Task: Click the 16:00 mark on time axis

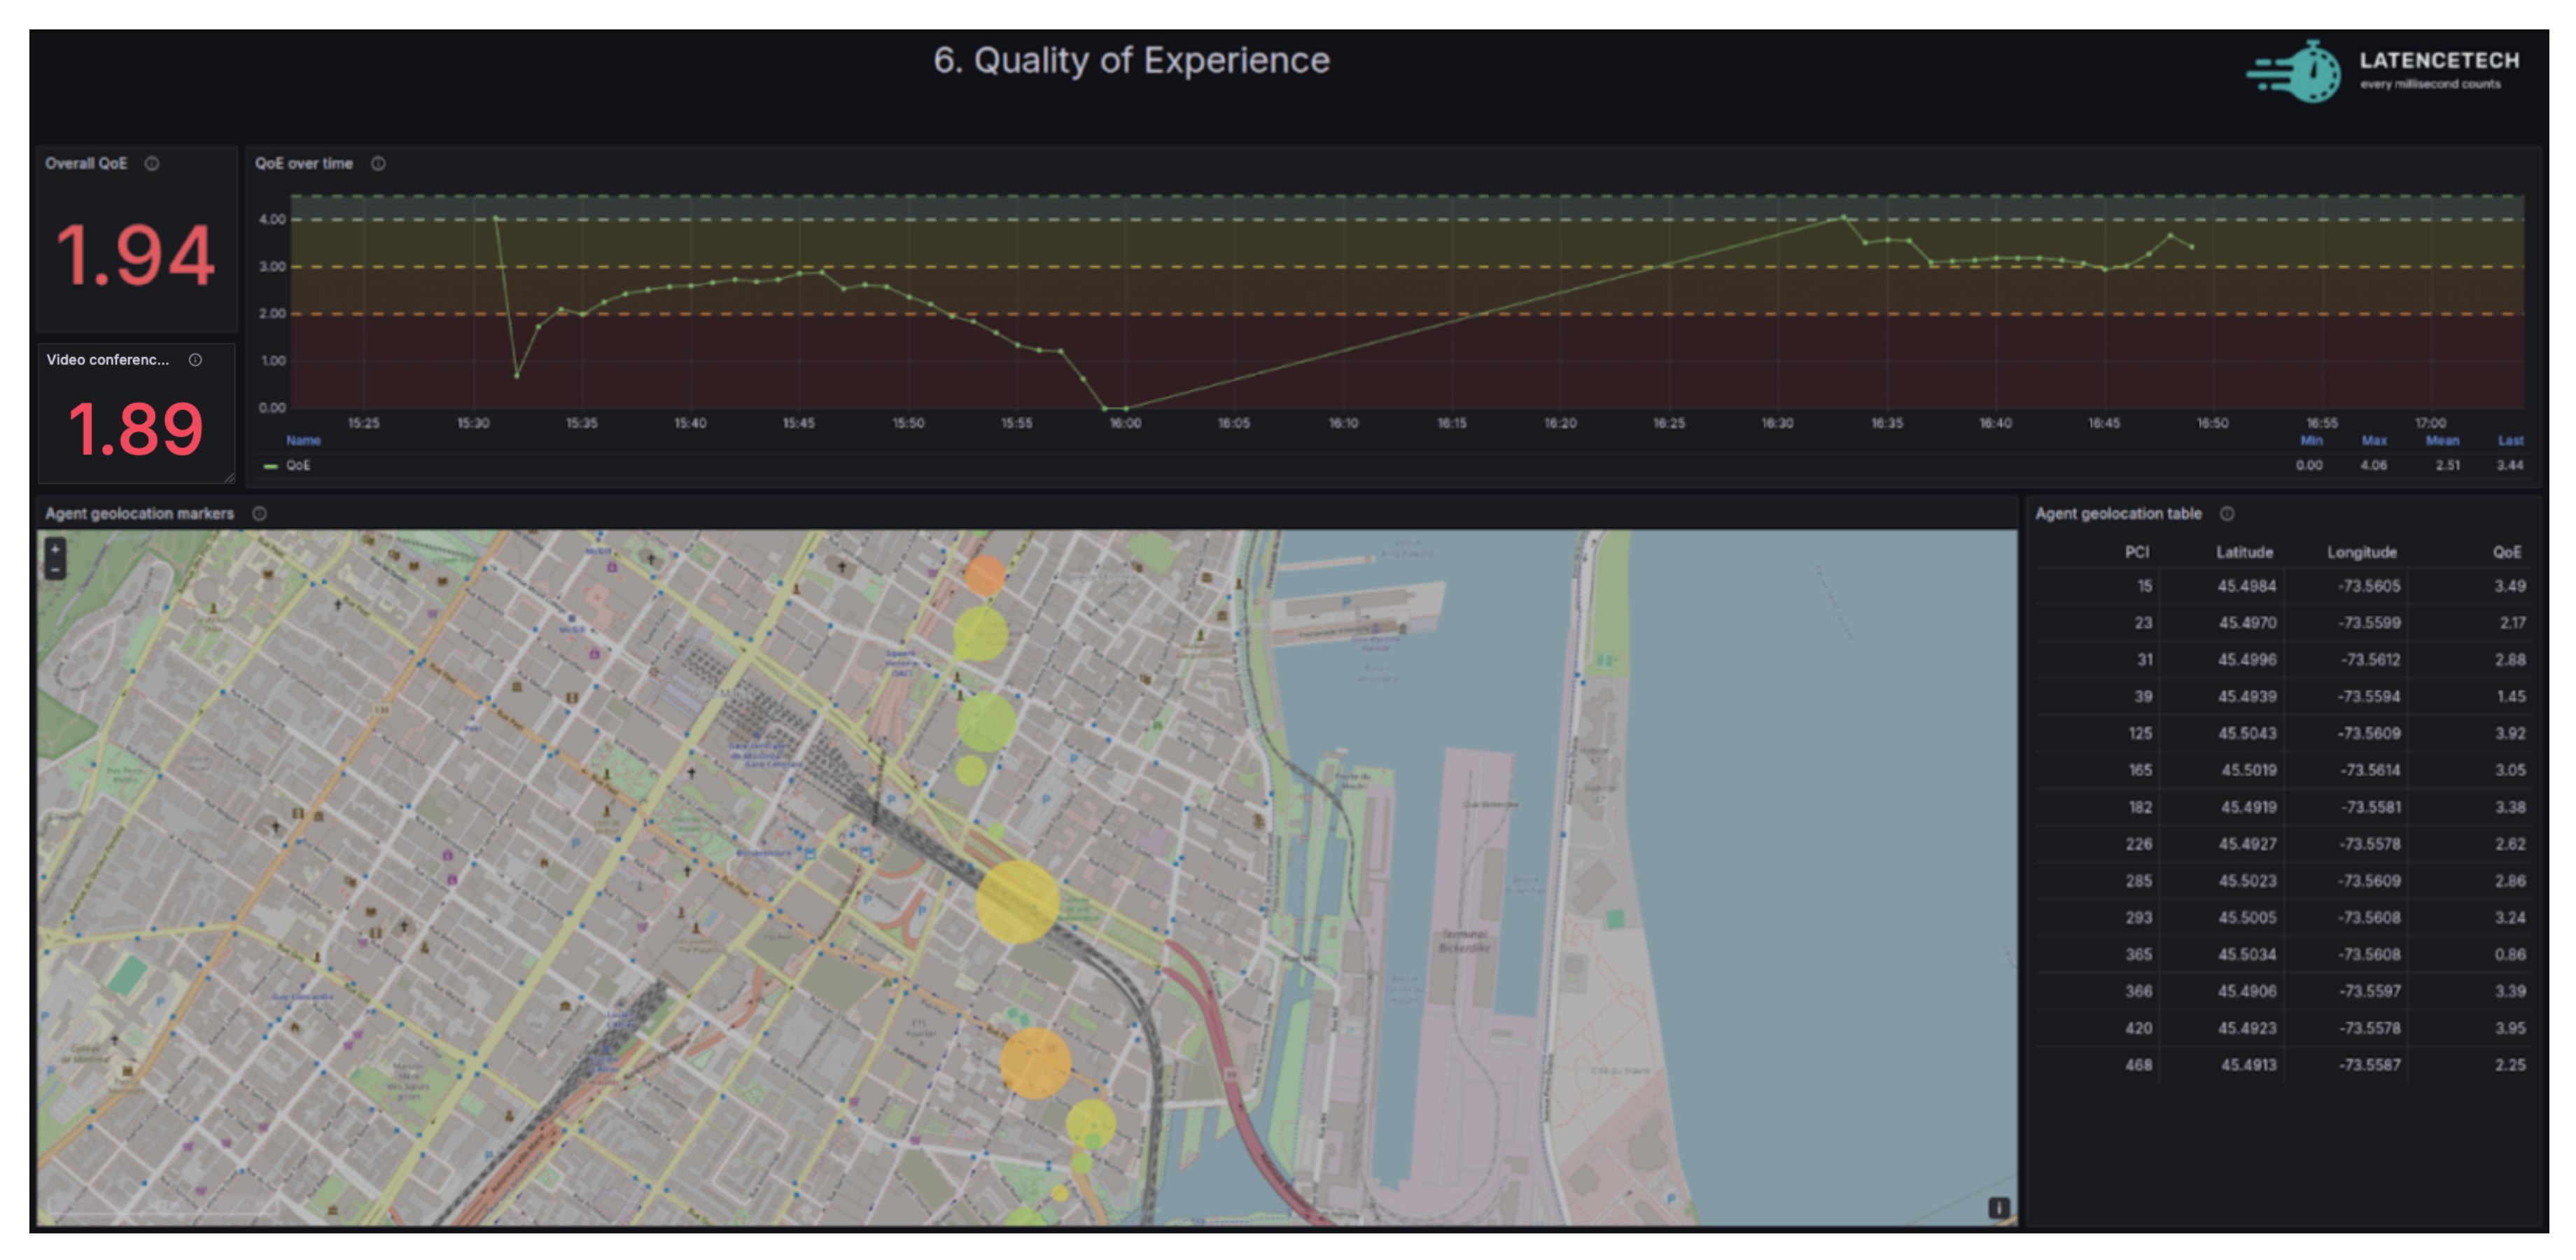Action: point(1125,424)
